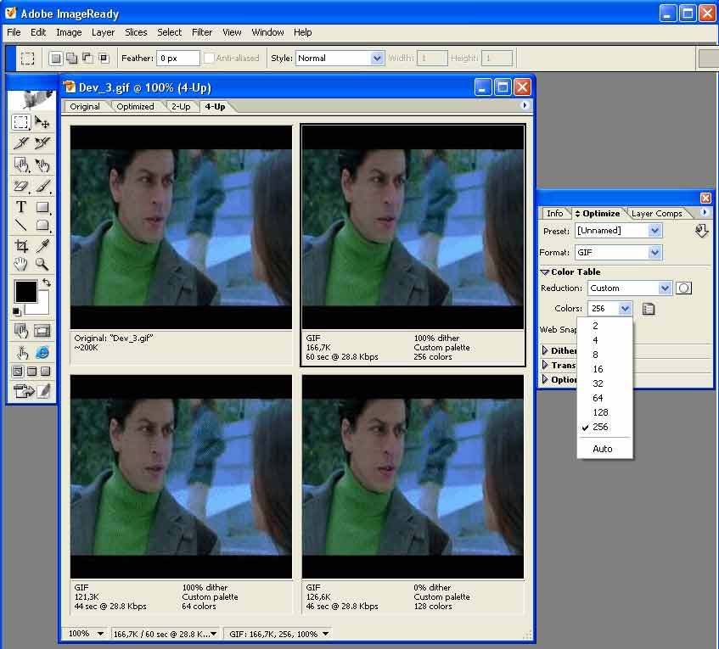719x649 pixels.
Task: Open the Preset dropdown showing [Unnamed]
Action: [619, 231]
